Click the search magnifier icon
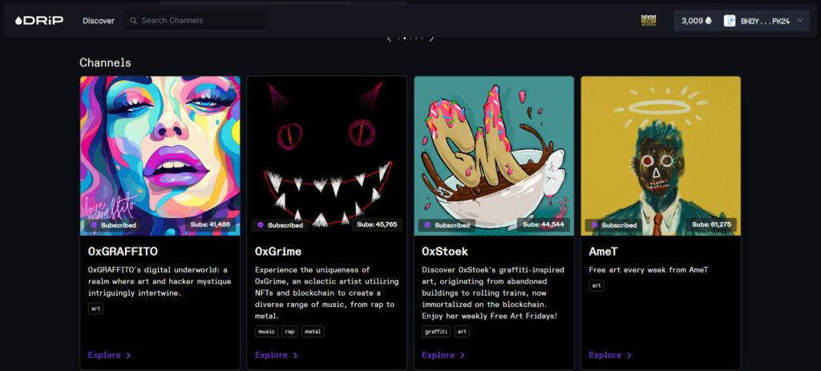This screenshot has width=821, height=371. click(133, 20)
